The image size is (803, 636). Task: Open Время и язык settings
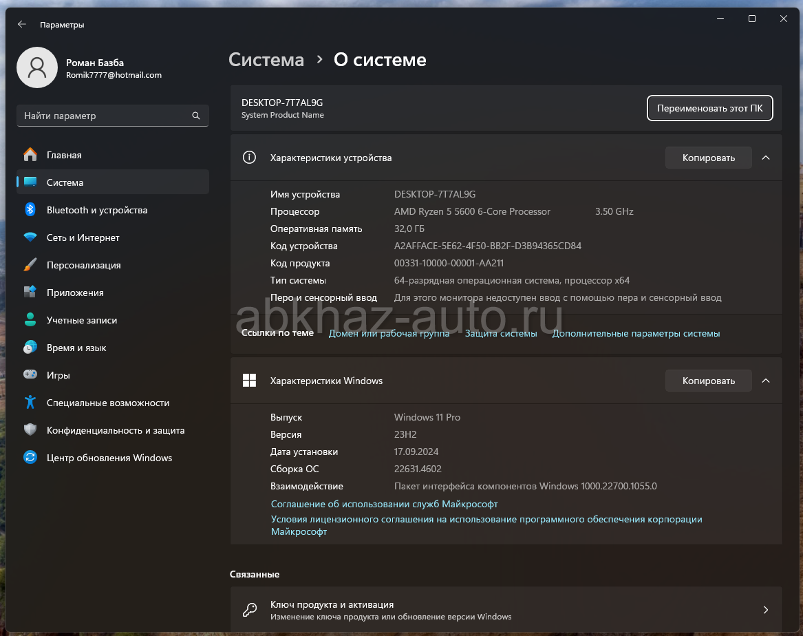(113, 348)
